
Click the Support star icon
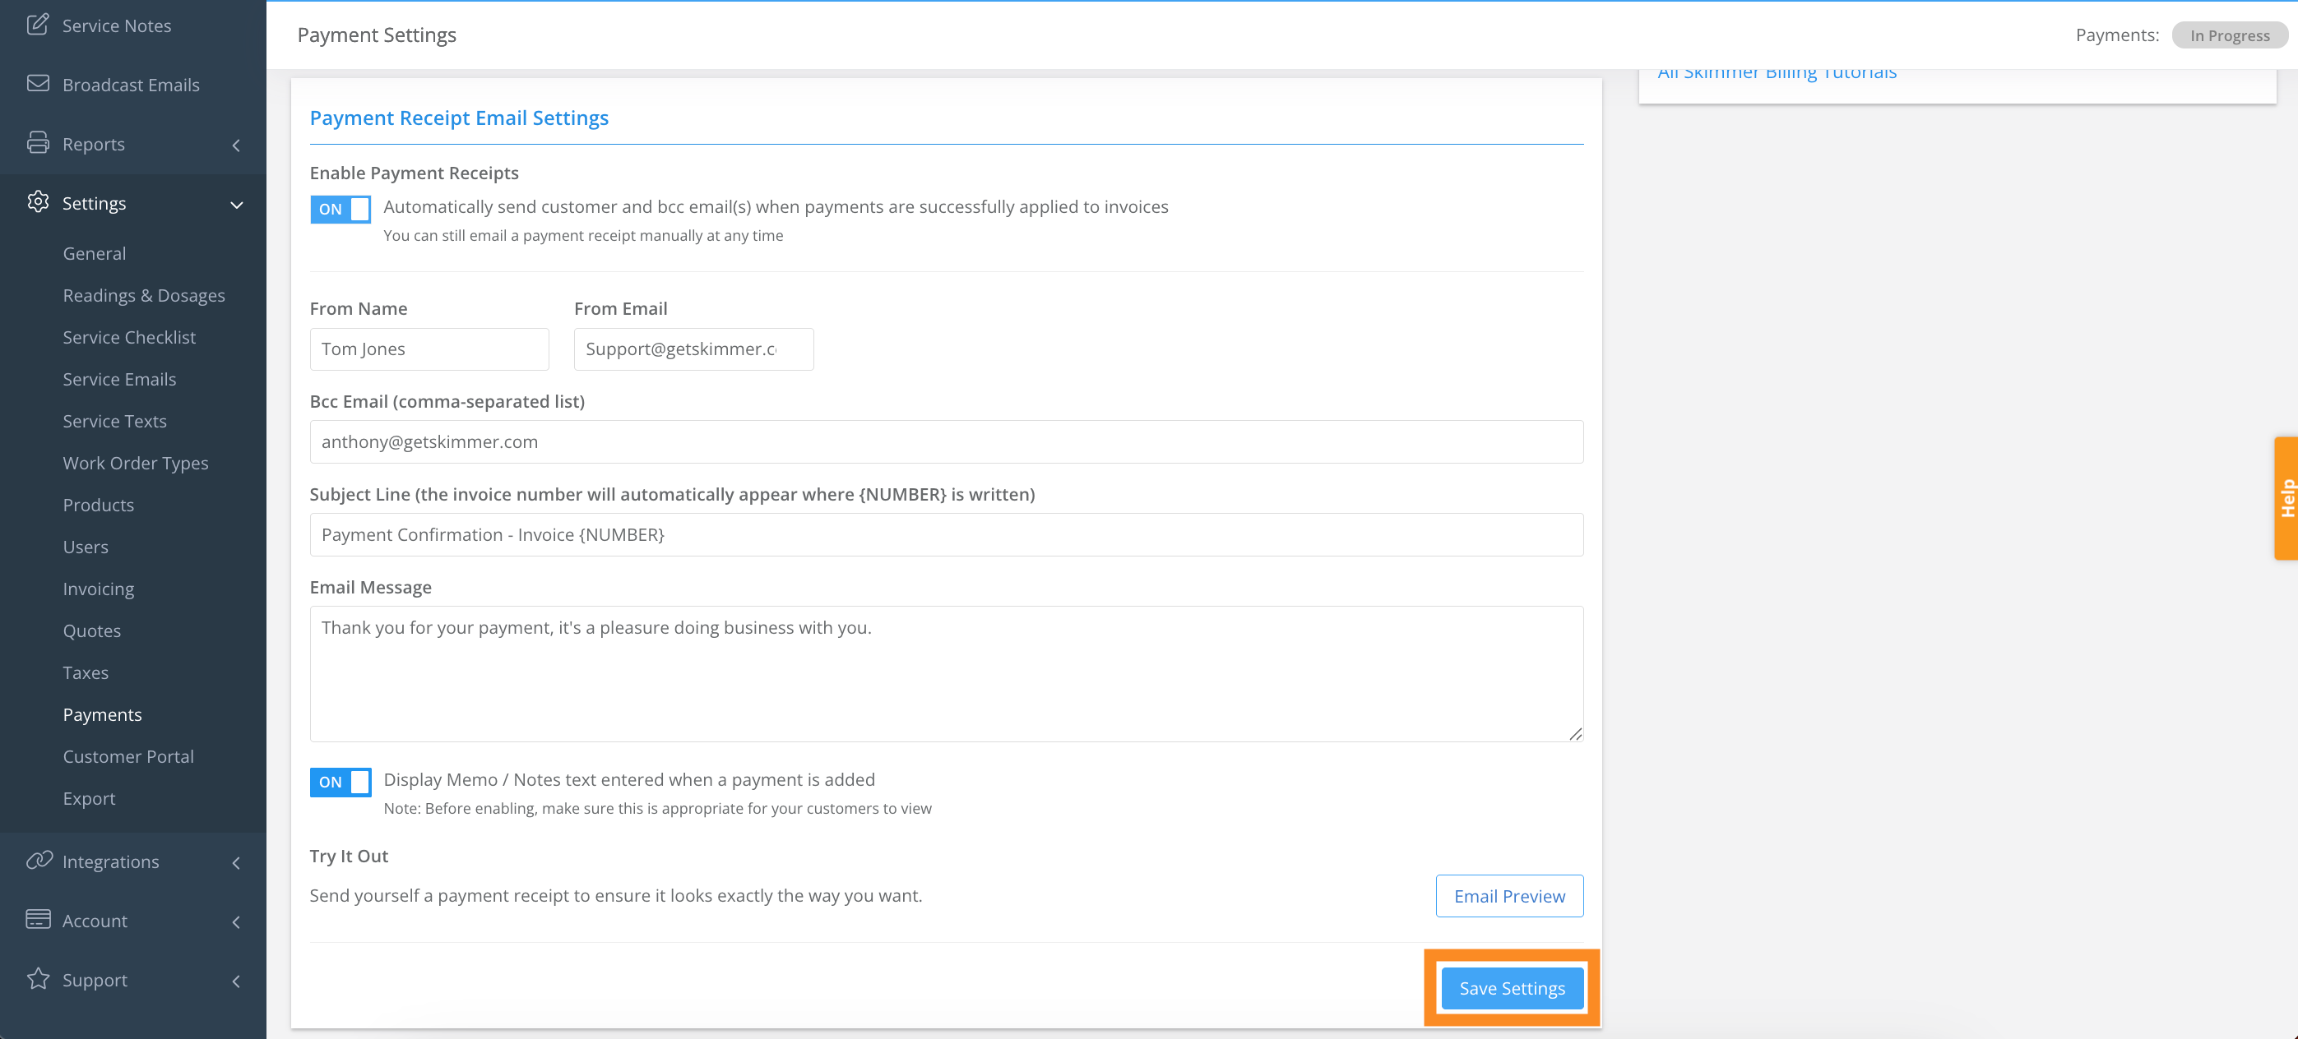(x=38, y=978)
